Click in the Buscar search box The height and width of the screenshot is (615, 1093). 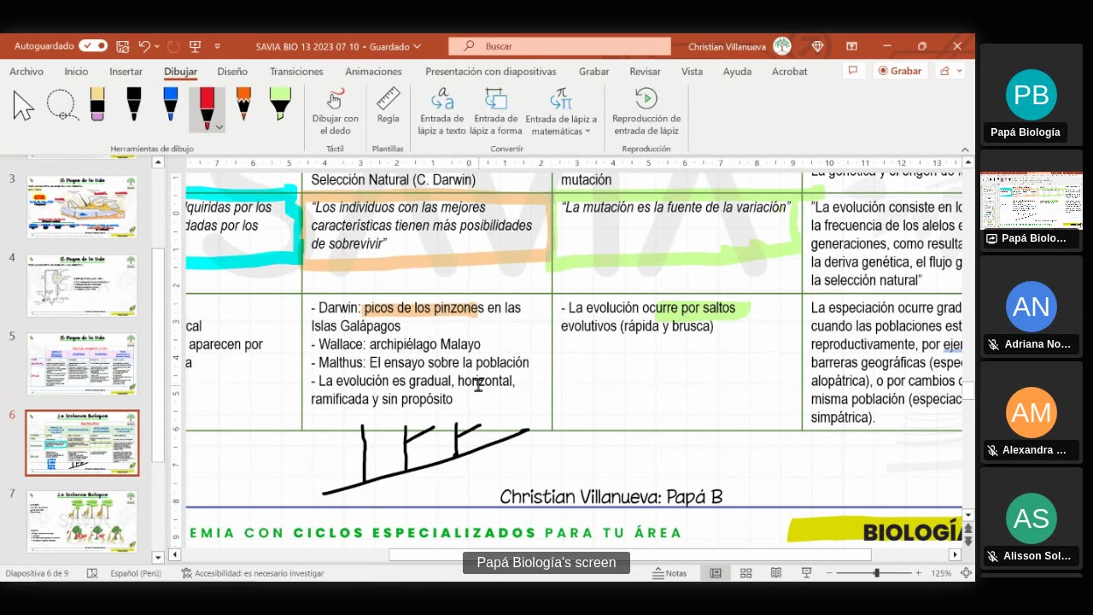coord(560,46)
